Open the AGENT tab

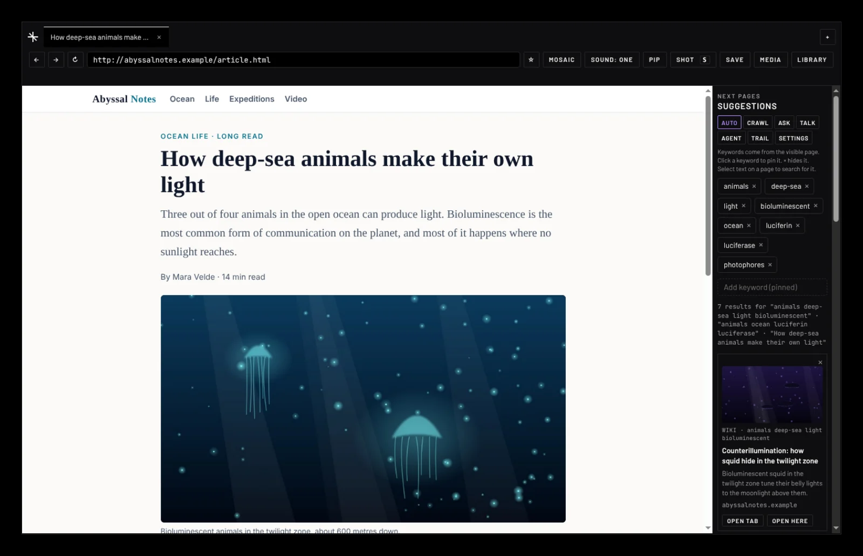[x=731, y=138]
